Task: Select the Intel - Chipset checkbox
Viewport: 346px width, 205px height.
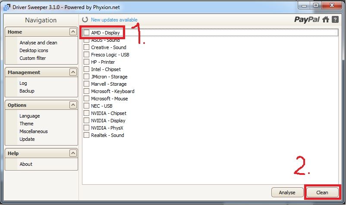Action: point(87,69)
